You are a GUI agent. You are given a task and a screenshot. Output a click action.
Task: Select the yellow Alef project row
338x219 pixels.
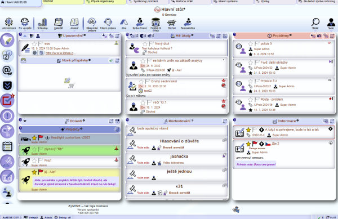click(x=69, y=180)
